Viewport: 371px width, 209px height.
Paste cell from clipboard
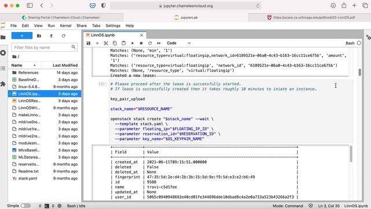pyautogui.click(x=123, y=43)
